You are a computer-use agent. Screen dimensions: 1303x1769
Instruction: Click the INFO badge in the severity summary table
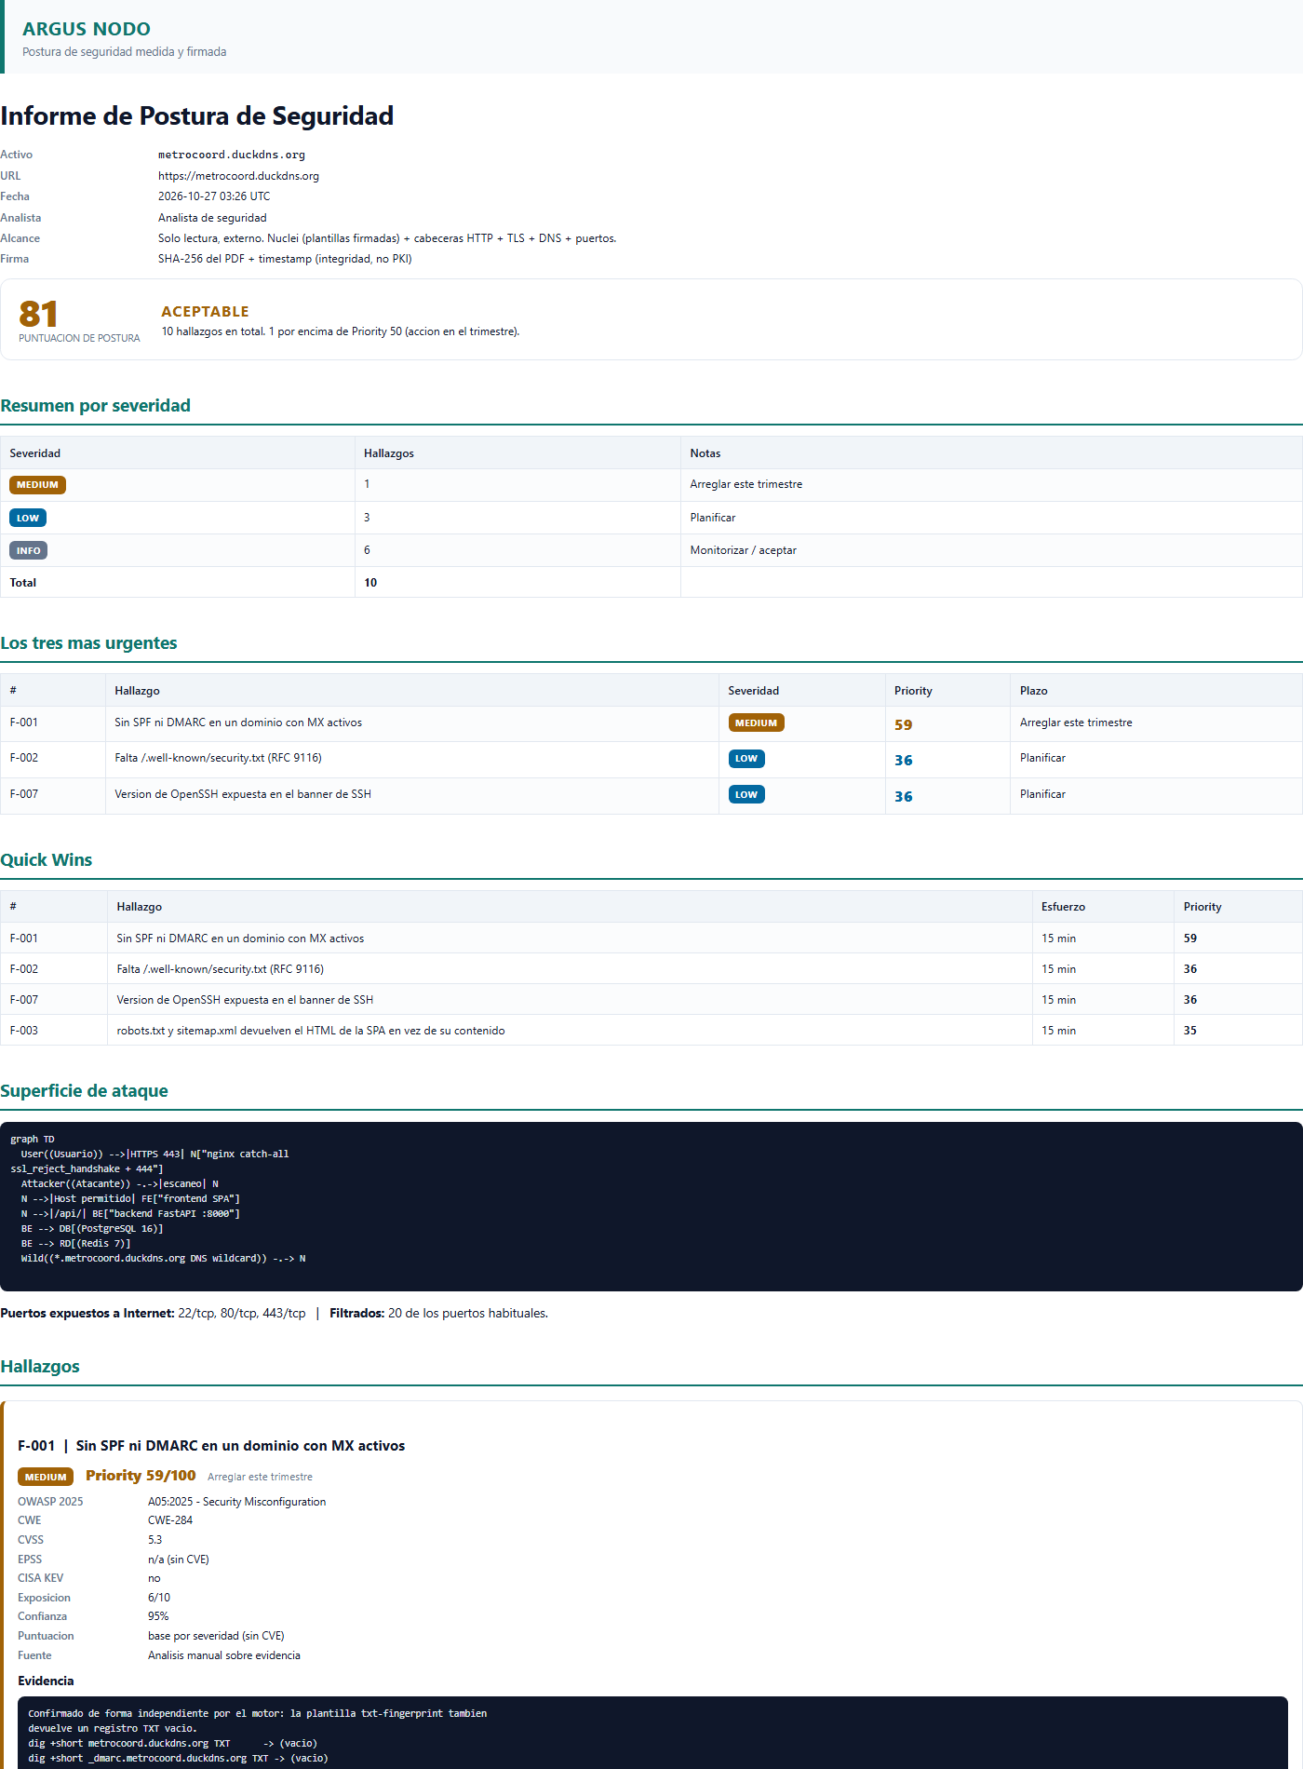click(28, 550)
